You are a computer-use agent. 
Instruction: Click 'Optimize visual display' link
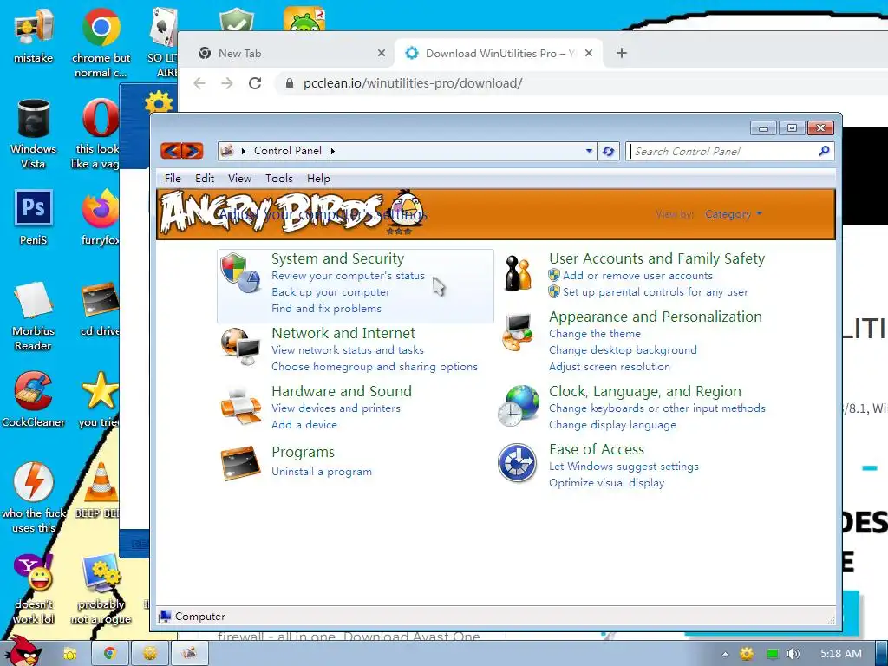pos(606,483)
